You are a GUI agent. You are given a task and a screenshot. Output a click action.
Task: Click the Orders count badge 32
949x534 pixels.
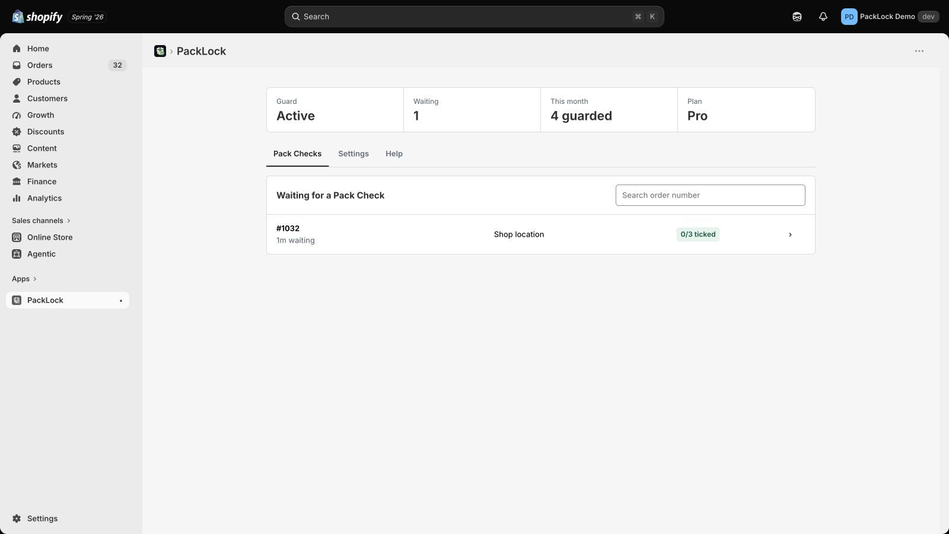117,65
